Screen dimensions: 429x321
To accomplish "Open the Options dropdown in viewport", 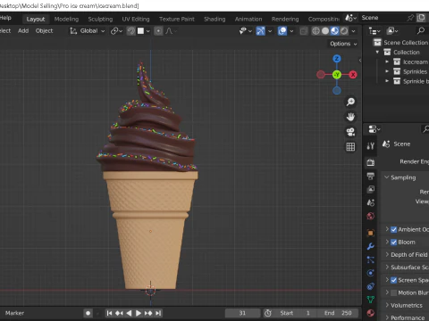I will pos(343,44).
